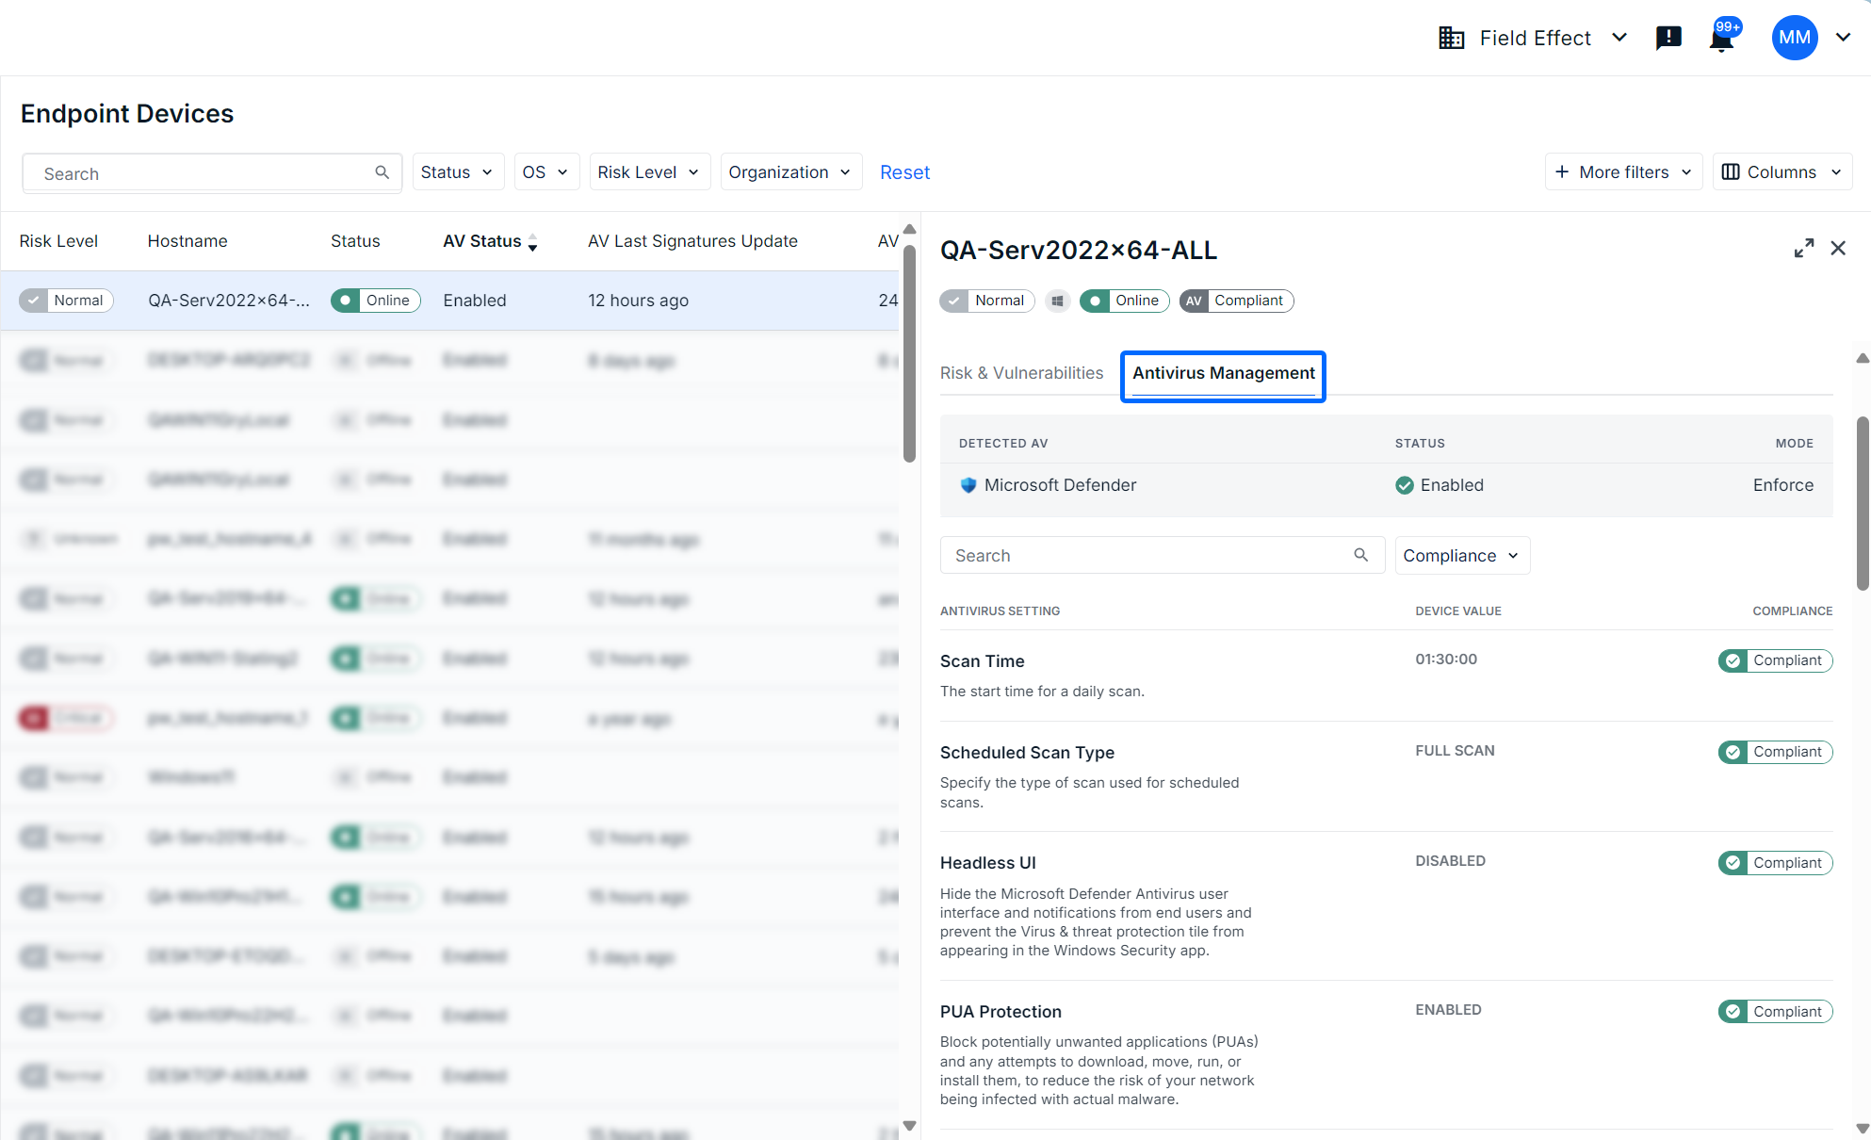Image resolution: width=1871 pixels, height=1140 pixels.
Task: Click the antivirus settings Search field
Action: 1149,556
